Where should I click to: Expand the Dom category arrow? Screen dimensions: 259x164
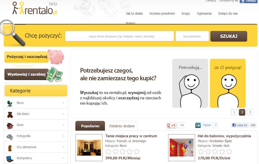pyautogui.click(x=63, y=125)
